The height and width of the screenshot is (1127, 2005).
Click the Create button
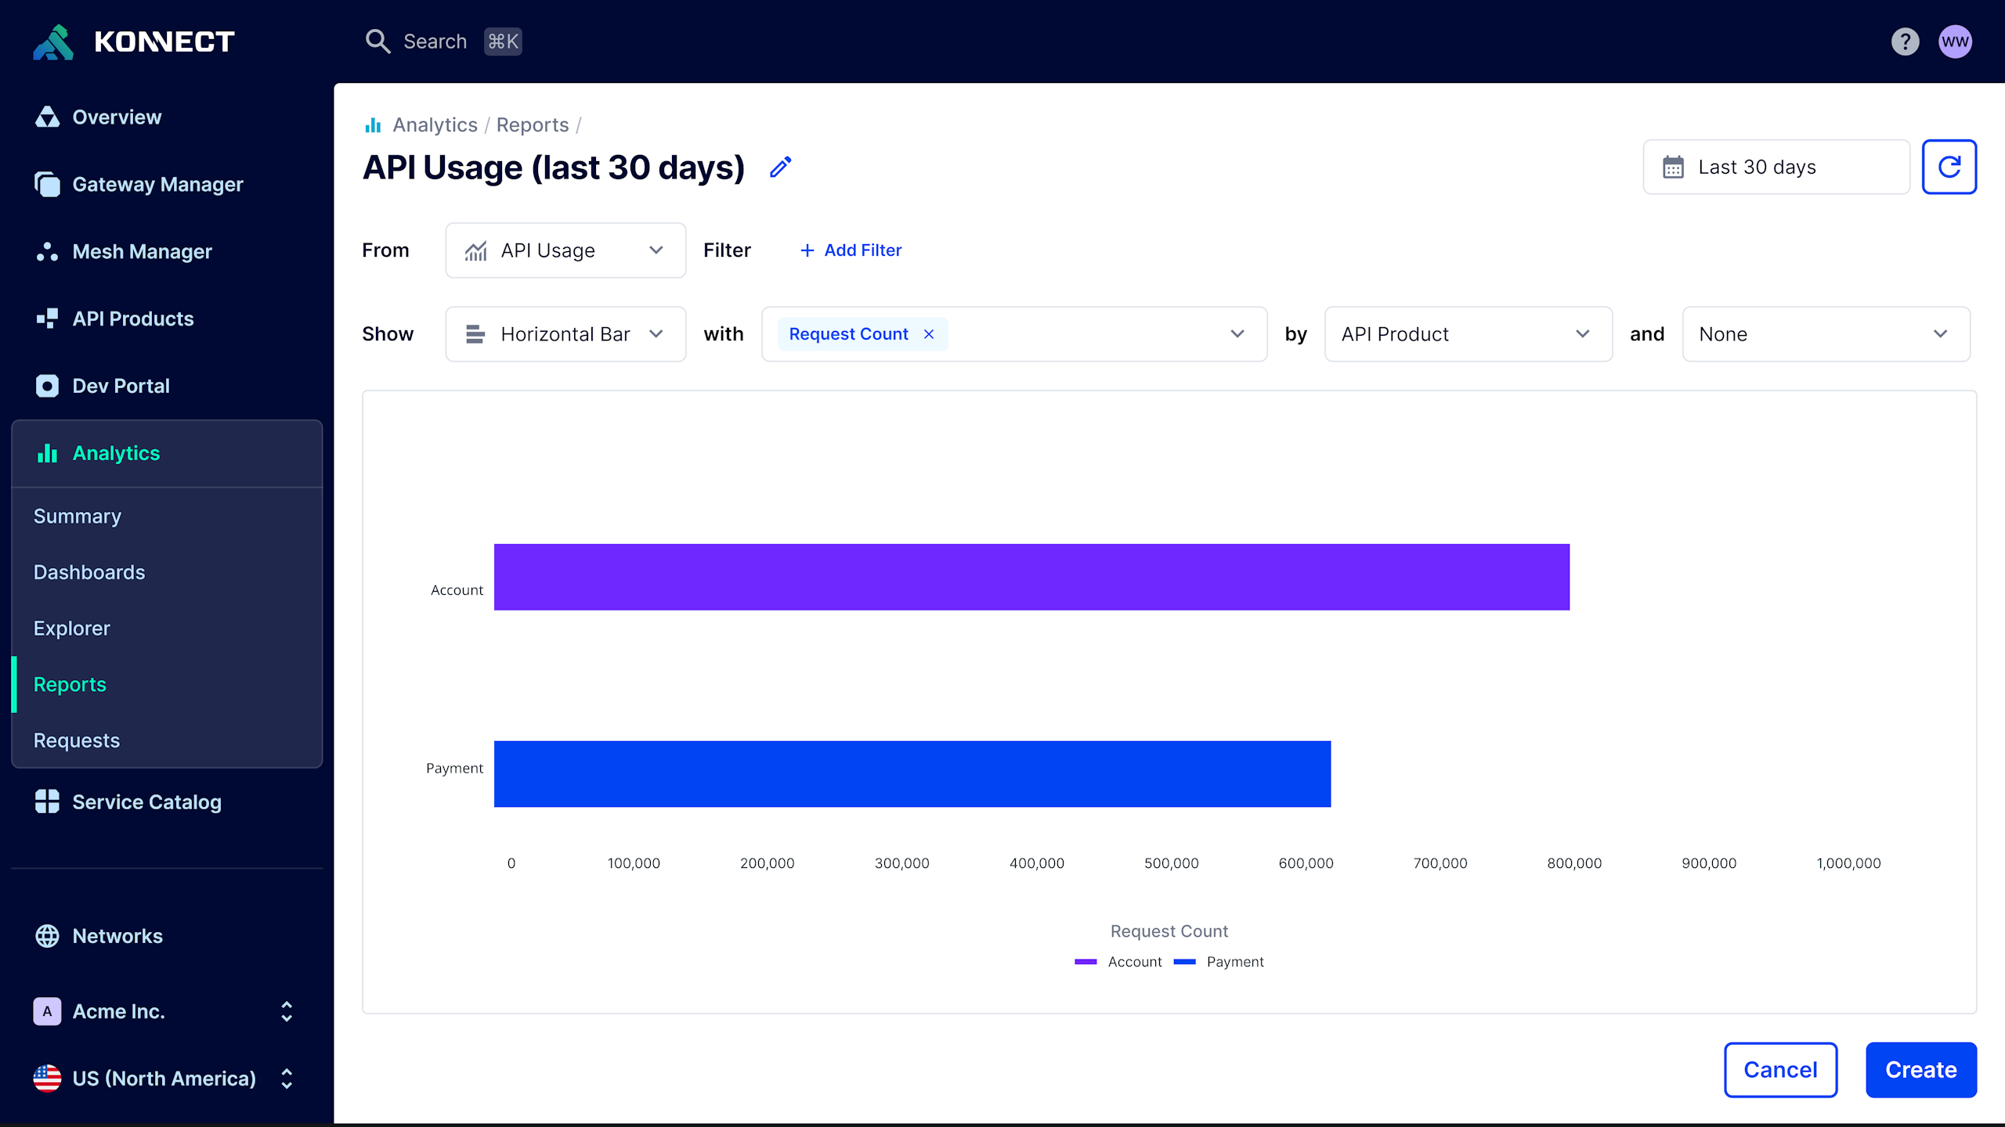(1920, 1070)
